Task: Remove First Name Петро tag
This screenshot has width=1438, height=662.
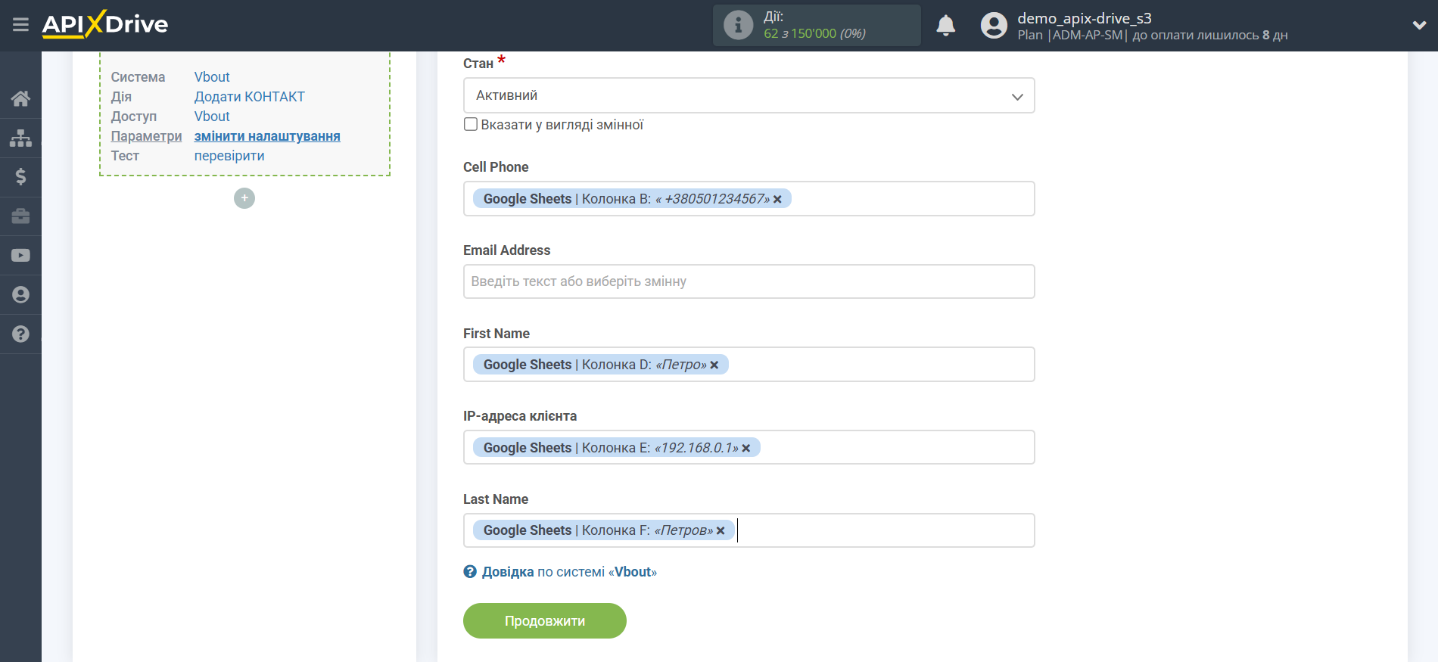Action: coord(714,365)
